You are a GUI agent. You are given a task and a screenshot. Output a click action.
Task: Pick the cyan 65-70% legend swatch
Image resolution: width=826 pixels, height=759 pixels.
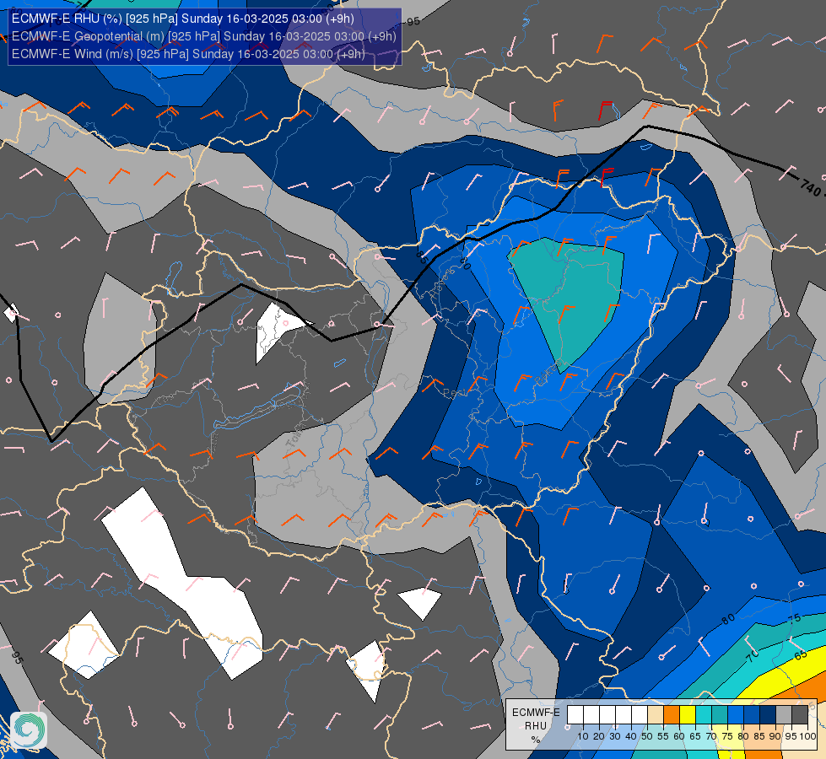pos(704,715)
